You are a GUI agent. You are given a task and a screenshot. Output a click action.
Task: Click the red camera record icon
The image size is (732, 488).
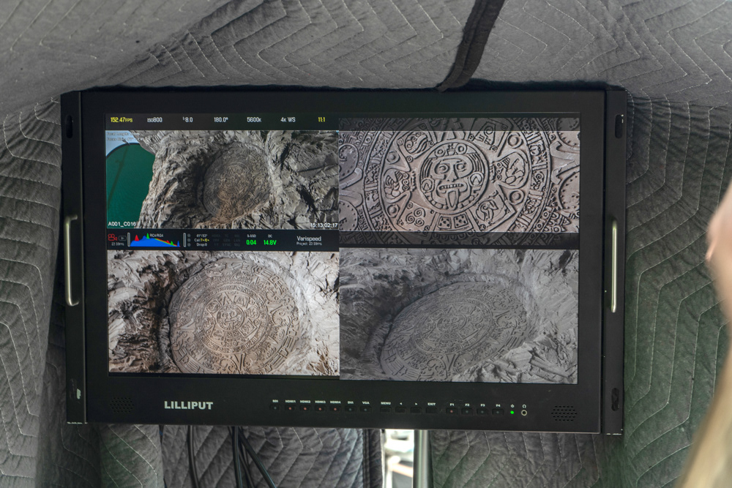coord(113,238)
